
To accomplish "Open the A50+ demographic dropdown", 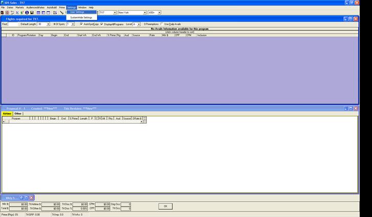I will [x=159, y=12].
